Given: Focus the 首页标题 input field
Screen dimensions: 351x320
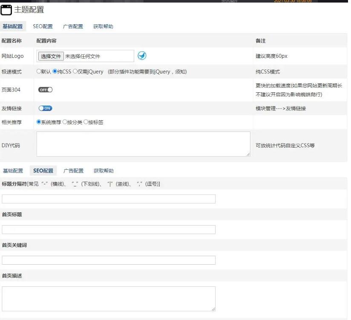Looking at the screenshot, I should (109, 230).
